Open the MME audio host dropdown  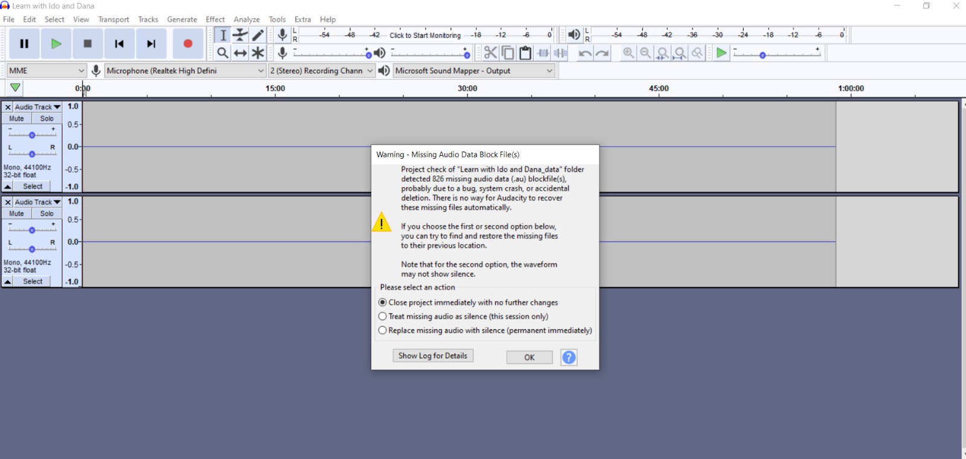click(x=46, y=71)
